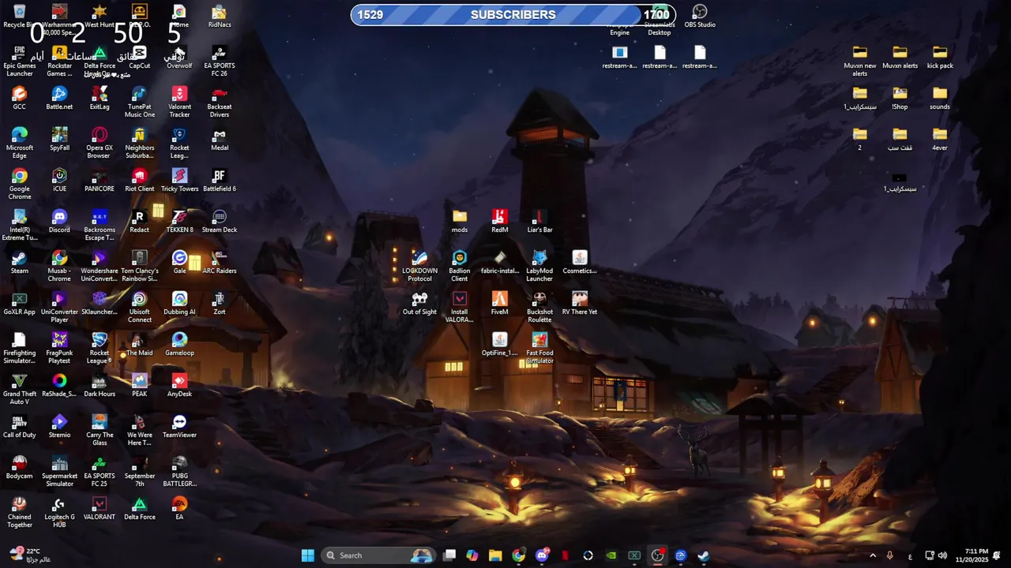The width and height of the screenshot is (1011, 568).
Task: Open the TeamViewer shortcut
Action: [x=179, y=427]
